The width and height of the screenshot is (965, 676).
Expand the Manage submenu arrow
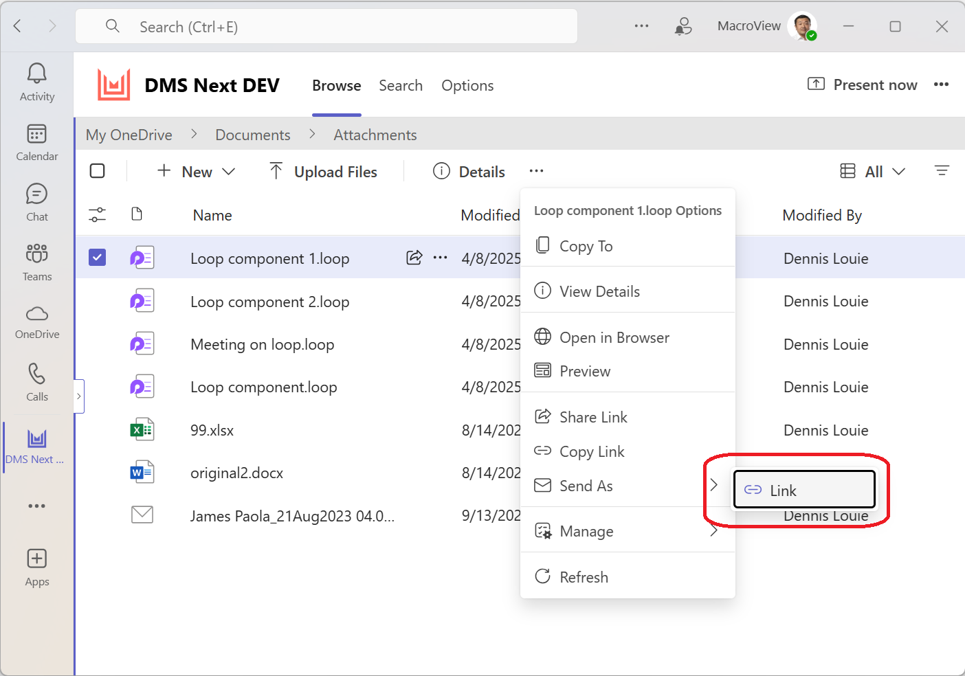click(714, 531)
